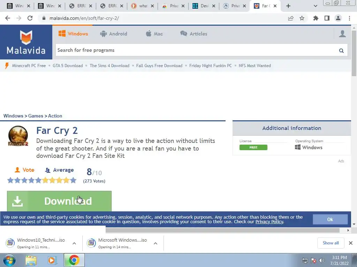Open the Chrome three-dot menu
The image size is (357, 267).
point(349,18)
